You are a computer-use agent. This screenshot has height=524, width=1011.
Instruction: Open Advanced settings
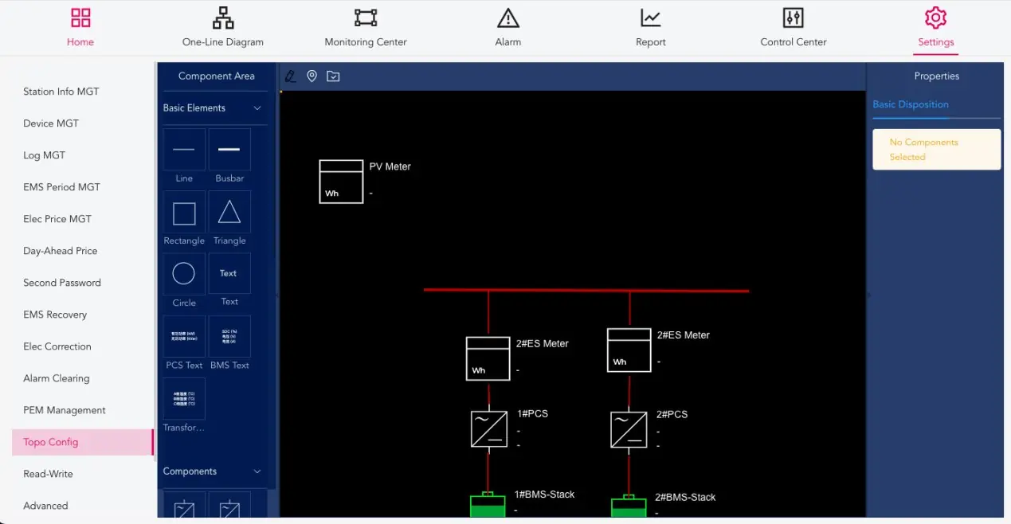click(x=45, y=506)
